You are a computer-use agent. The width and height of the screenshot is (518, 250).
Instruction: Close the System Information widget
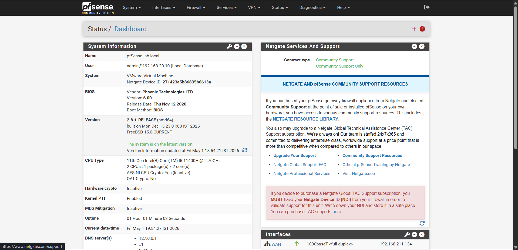point(244,46)
